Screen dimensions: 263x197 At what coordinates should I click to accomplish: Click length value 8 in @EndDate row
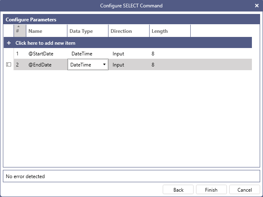pos(153,65)
